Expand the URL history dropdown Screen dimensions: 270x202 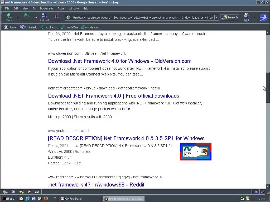[216, 17]
